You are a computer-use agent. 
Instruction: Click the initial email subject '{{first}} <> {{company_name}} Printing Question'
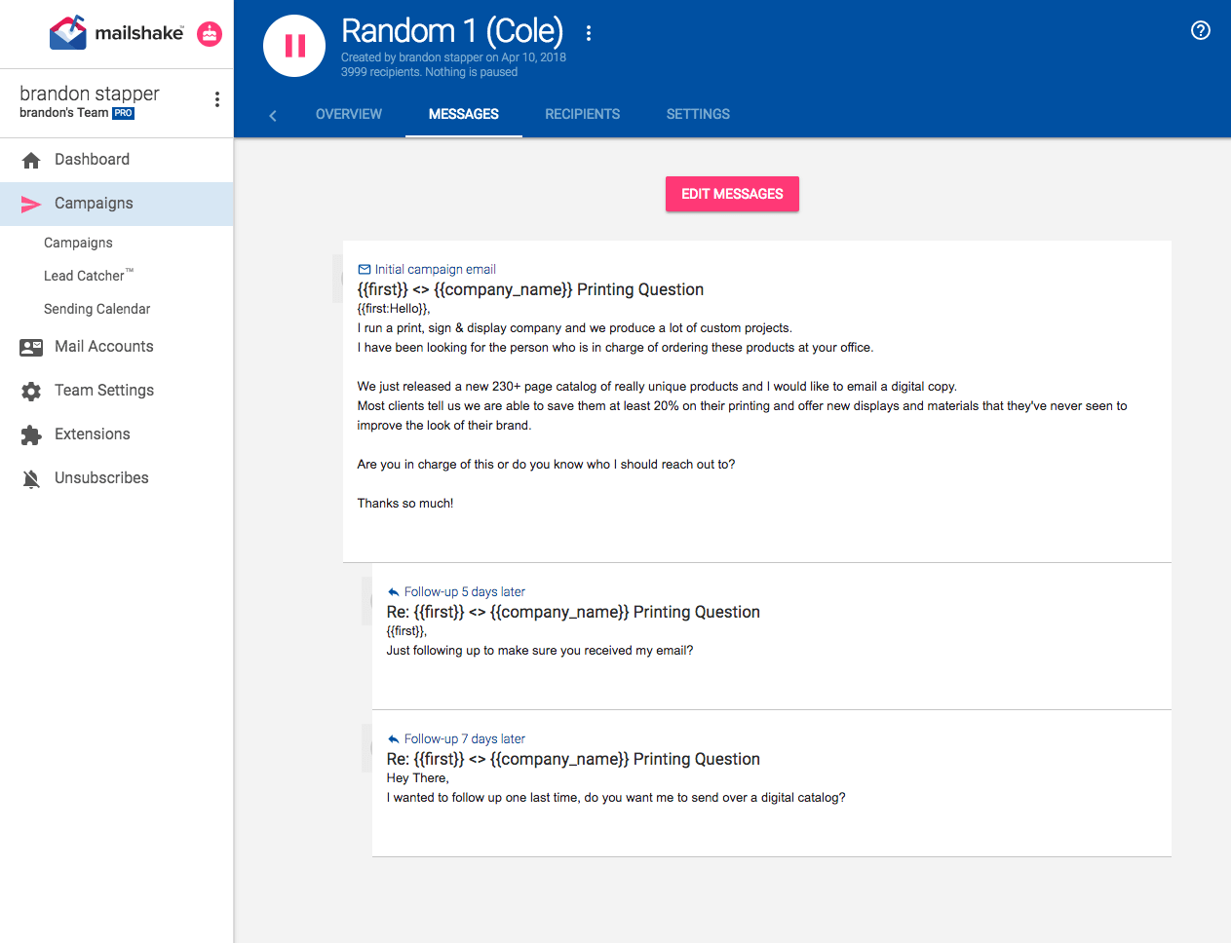tap(530, 289)
